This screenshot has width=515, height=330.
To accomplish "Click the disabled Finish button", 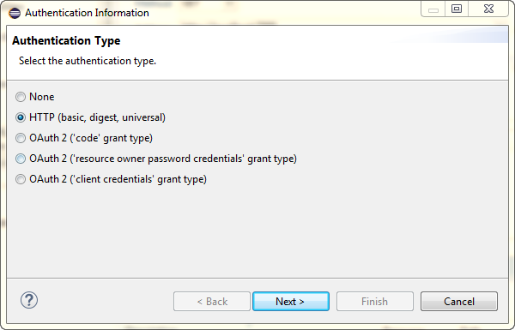I will 375,301.
